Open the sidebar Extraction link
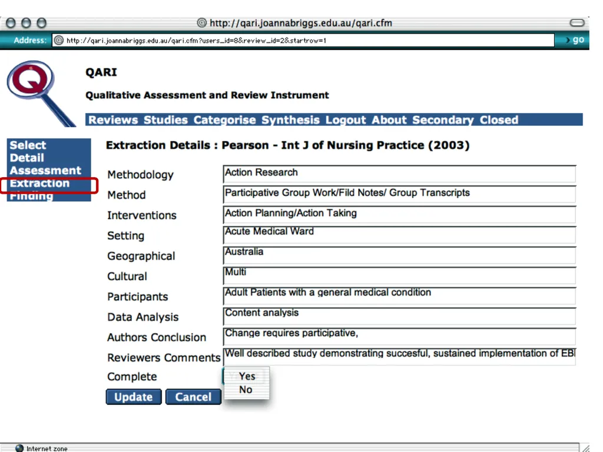603x452 pixels. pyautogui.click(x=39, y=184)
